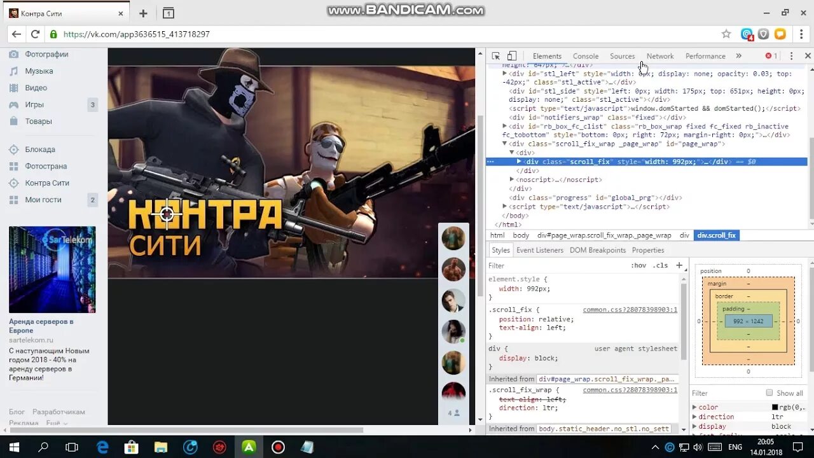Show more DevTools tabs with chevron
Screen dimensions: 814x458
coord(738,56)
